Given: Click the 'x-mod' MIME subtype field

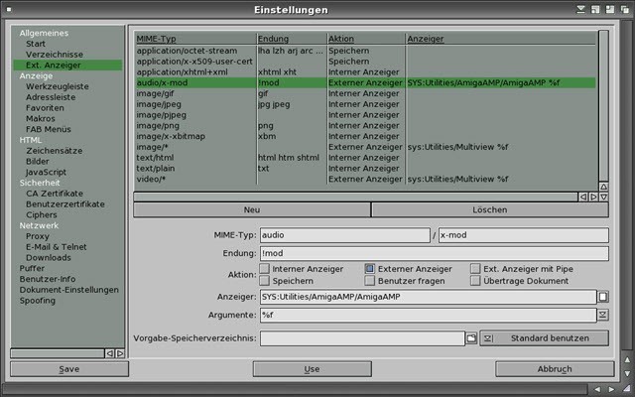Looking at the screenshot, I should tap(524, 235).
